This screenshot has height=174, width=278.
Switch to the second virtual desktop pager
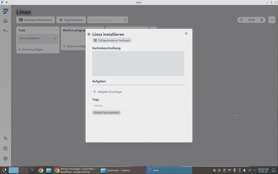tap(24, 170)
